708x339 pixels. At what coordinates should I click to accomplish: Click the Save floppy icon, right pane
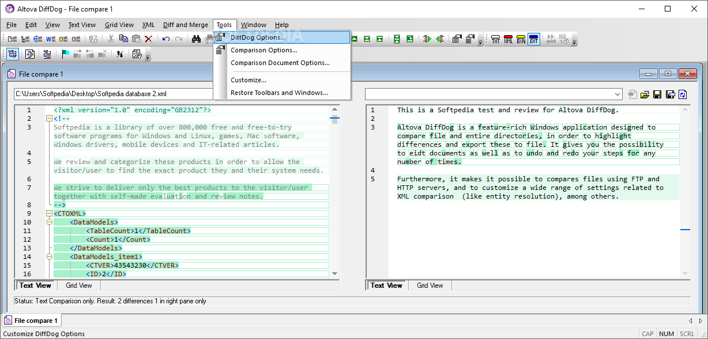658,94
